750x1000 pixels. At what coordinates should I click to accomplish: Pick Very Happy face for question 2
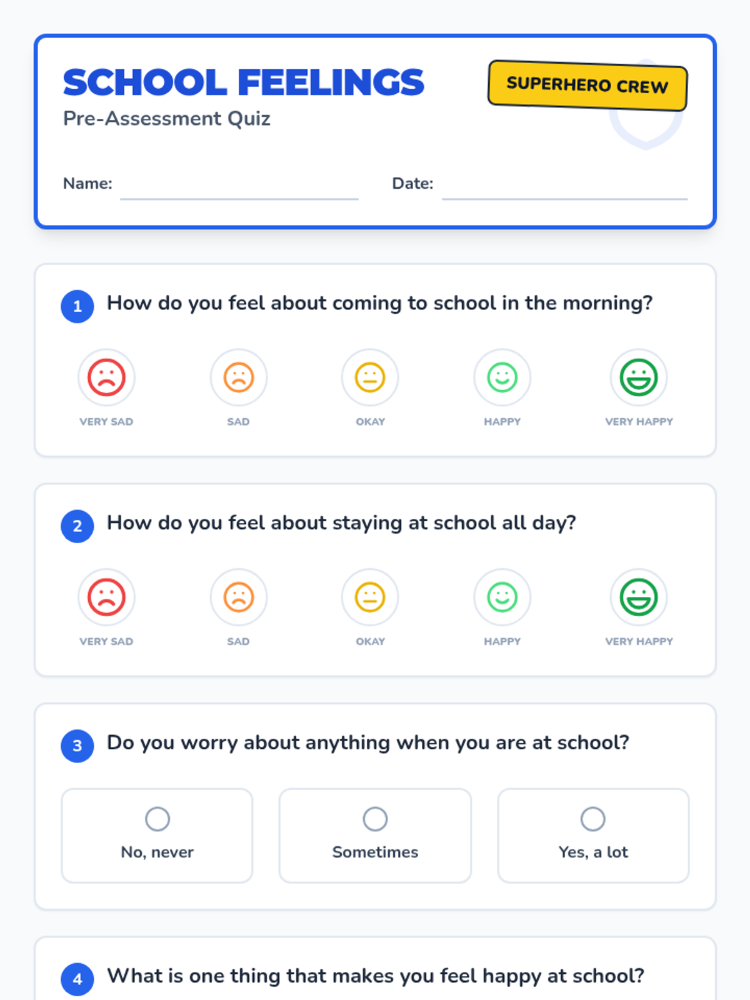pyautogui.click(x=639, y=597)
